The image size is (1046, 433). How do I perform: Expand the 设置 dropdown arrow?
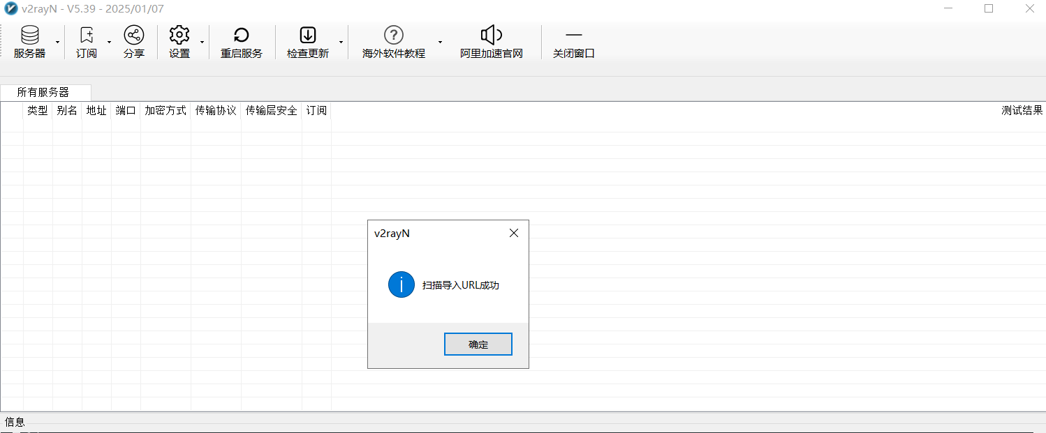tap(202, 42)
